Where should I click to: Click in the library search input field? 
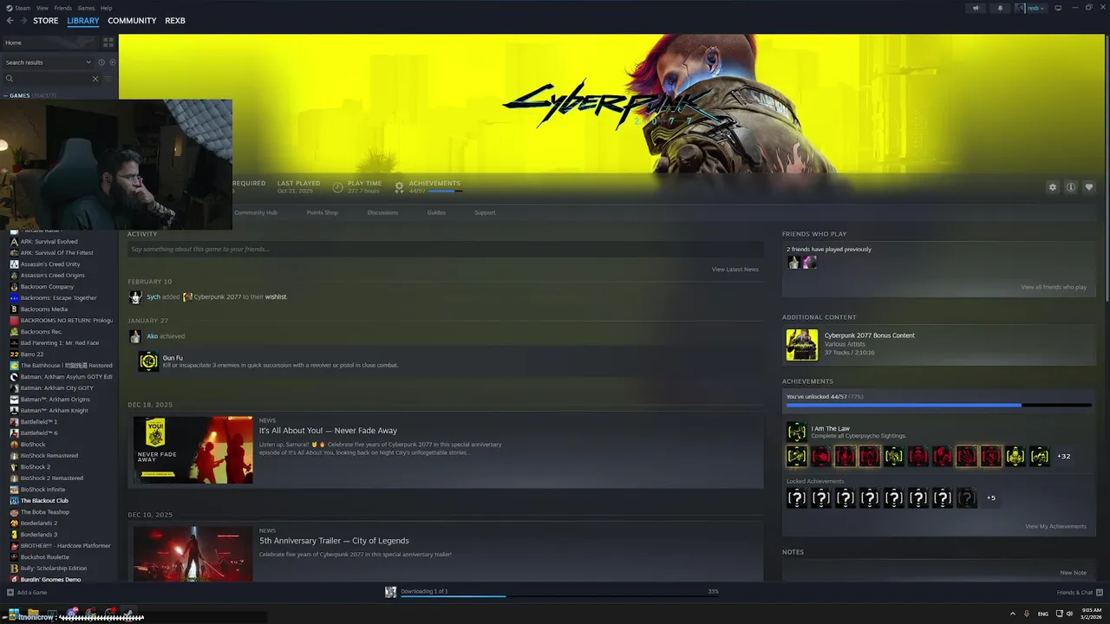coord(52,79)
